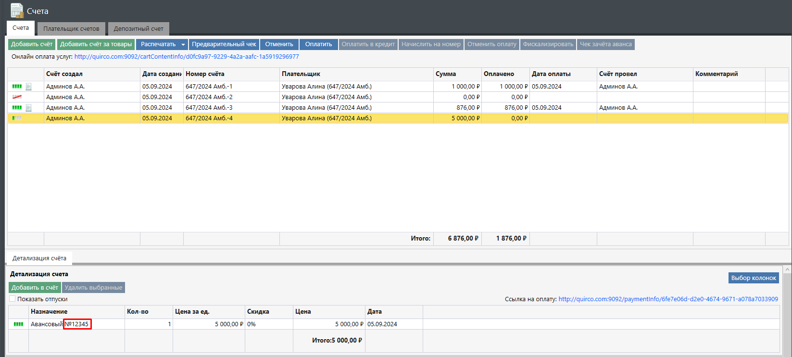Enable the Показать отпуски checkbox
This screenshot has height=357, width=792.
click(x=13, y=299)
